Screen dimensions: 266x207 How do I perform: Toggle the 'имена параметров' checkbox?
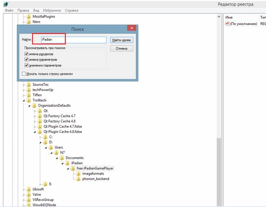pyautogui.click(x=26, y=60)
